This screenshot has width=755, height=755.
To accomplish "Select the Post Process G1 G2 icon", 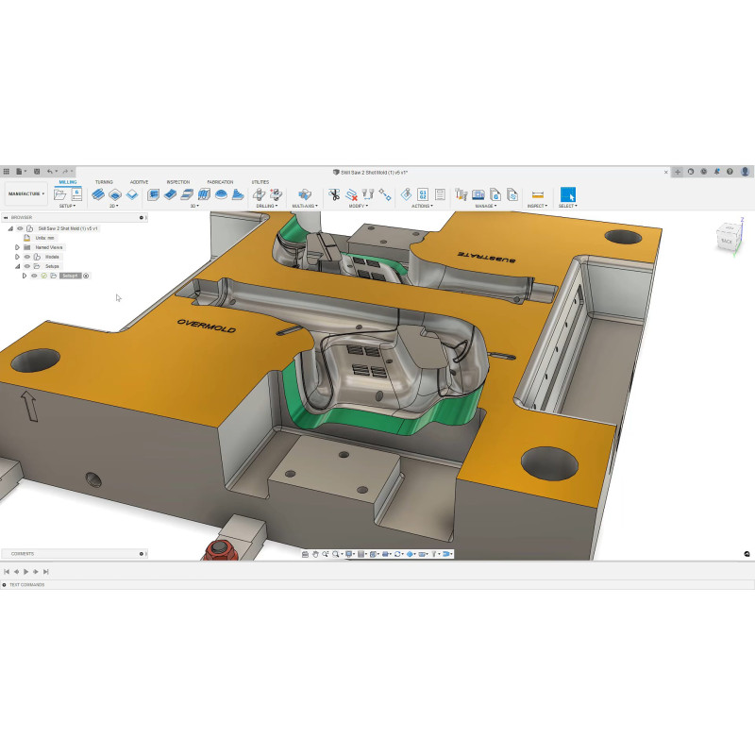I will point(424,193).
